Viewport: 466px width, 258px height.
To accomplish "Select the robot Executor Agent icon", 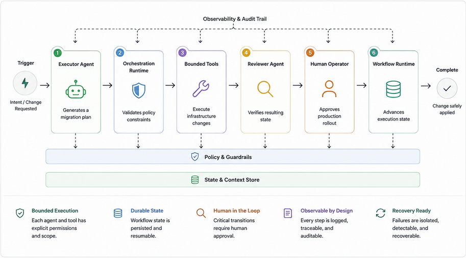I will [76, 89].
